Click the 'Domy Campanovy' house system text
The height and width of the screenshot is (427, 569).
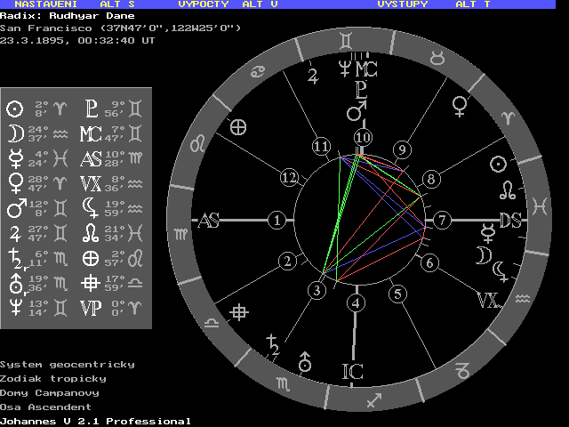(50, 392)
